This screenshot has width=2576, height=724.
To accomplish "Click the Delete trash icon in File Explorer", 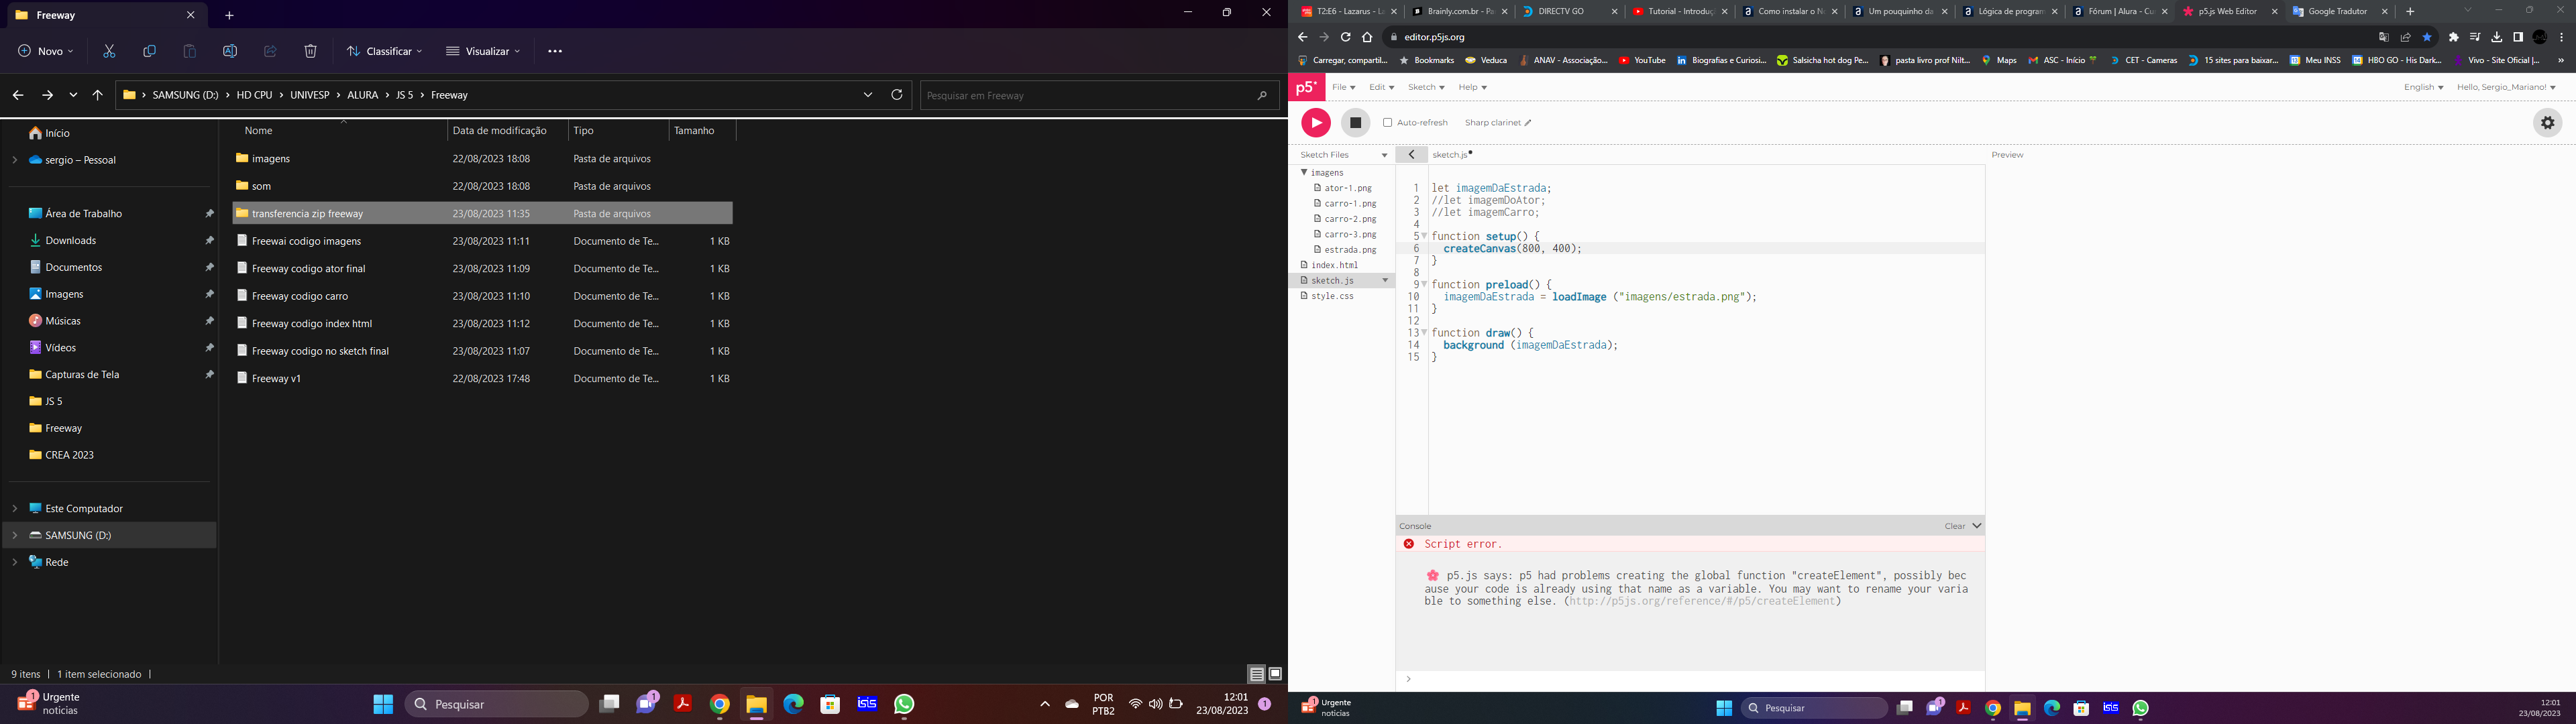I will coord(310,51).
